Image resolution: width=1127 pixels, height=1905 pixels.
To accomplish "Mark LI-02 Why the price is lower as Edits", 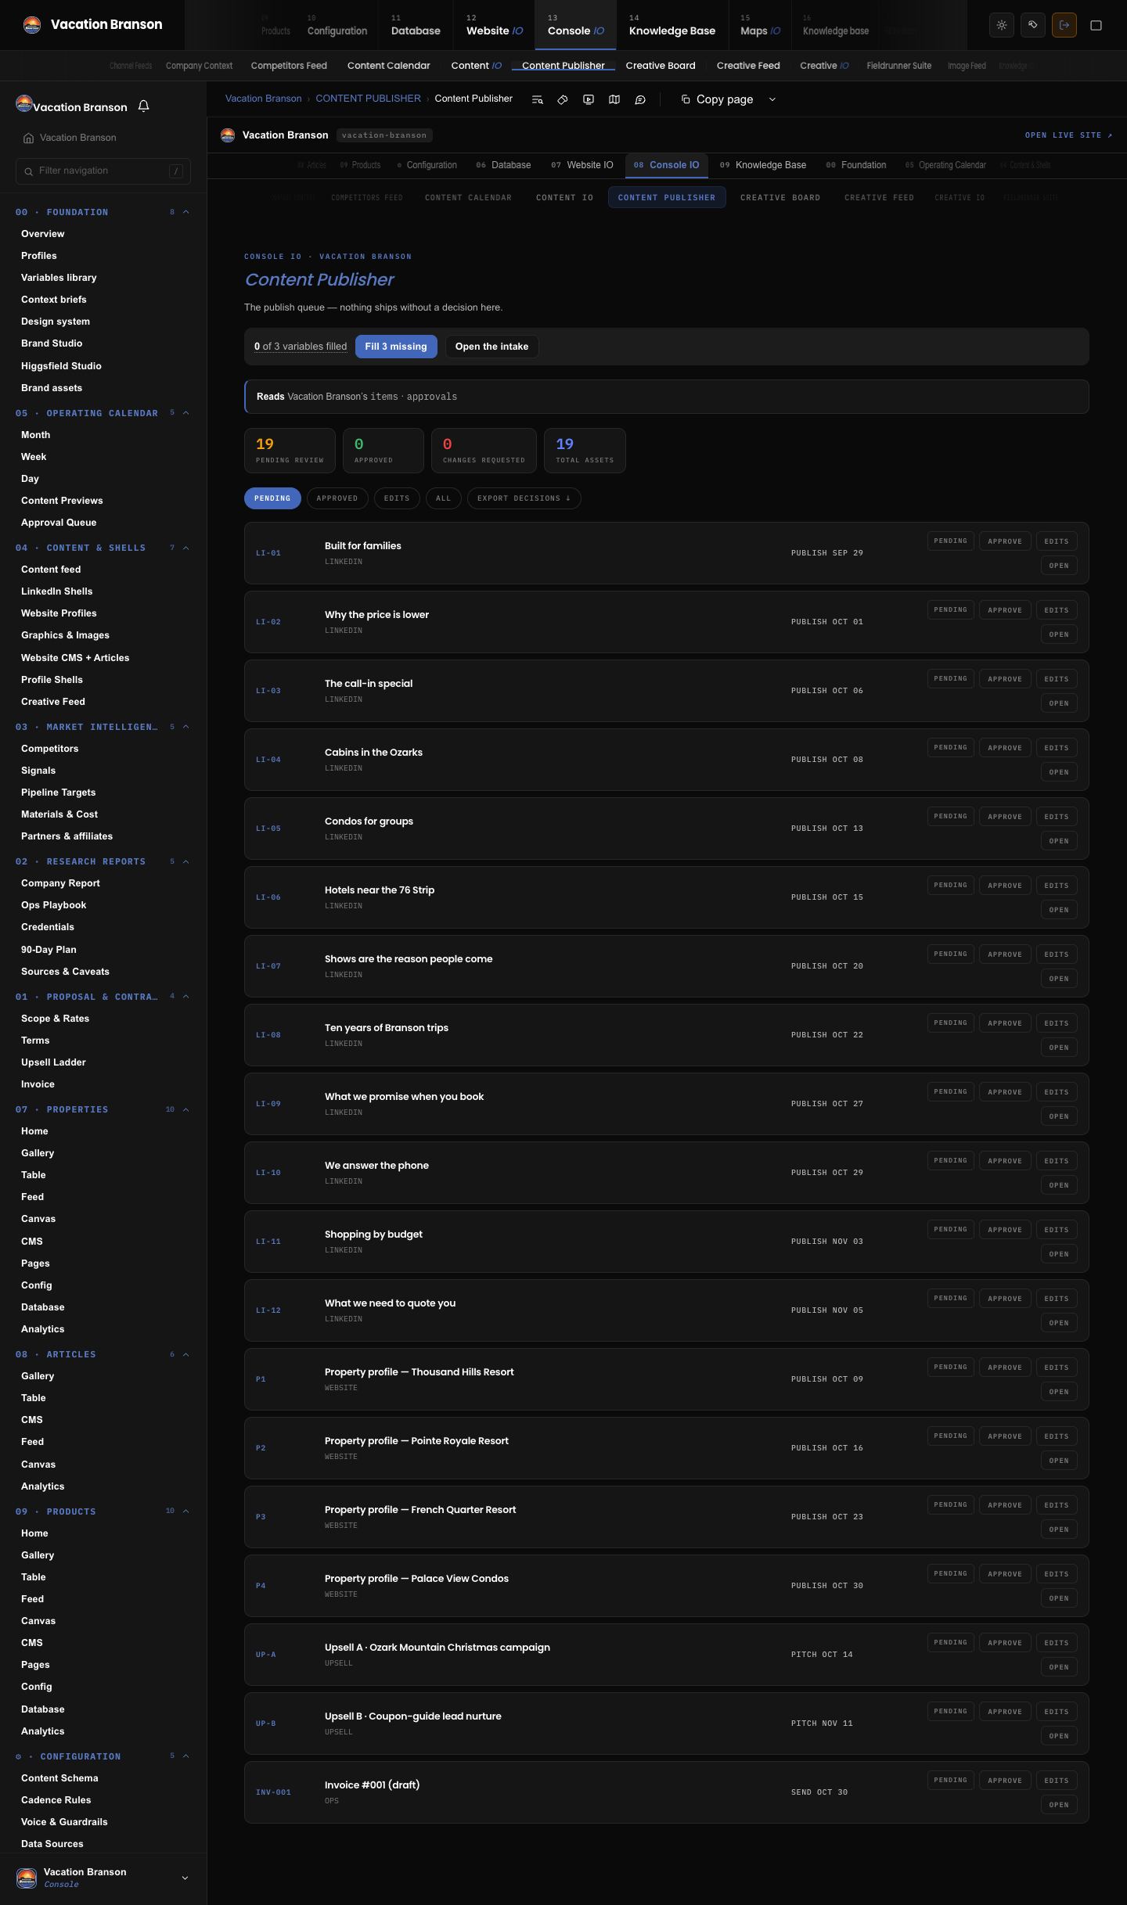I will pyautogui.click(x=1057, y=610).
